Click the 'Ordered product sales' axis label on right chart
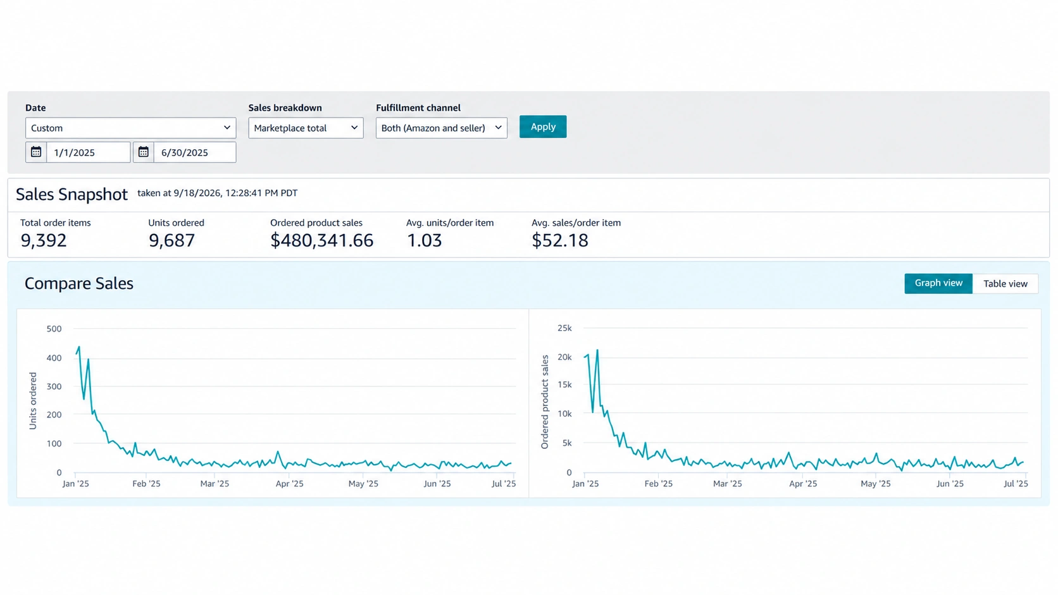1058x595 pixels. click(545, 402)
